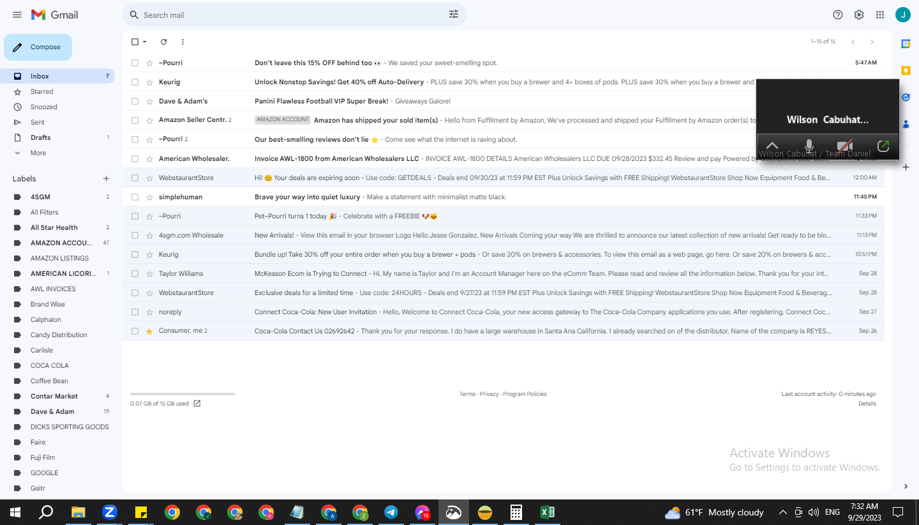
Task: Click the search magnifier icon in Gmail
Action: (134, 15)
